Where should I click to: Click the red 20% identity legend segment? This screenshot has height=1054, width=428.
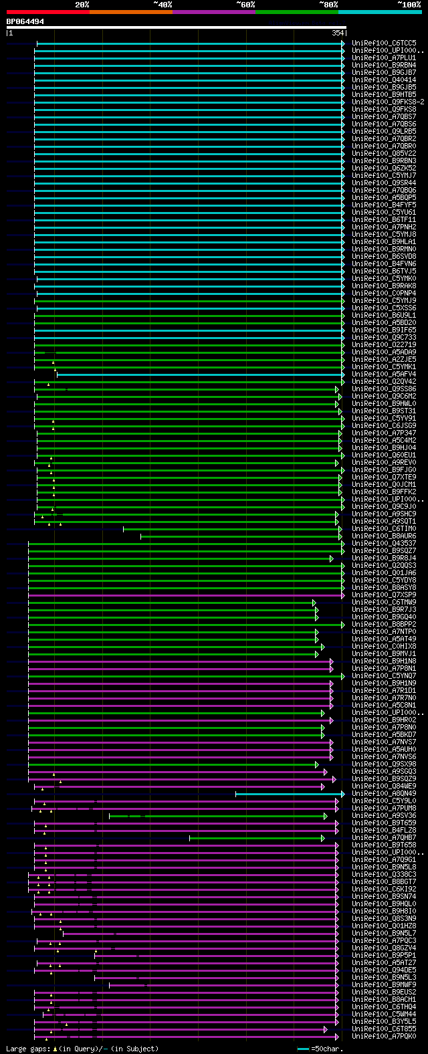click(x=47, y=11)
